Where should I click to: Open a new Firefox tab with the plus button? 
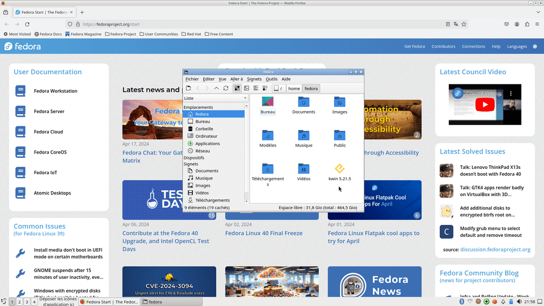click(x=82, y=12)
